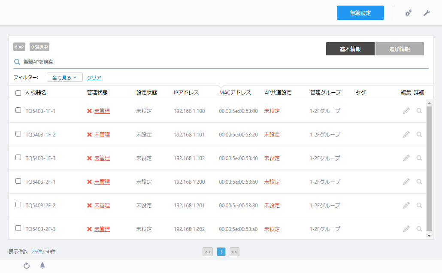Viewport: 442px width, 273px height.
Task: Click the search magnifier icon beside 無線APを検索
Action: (17, 62)
